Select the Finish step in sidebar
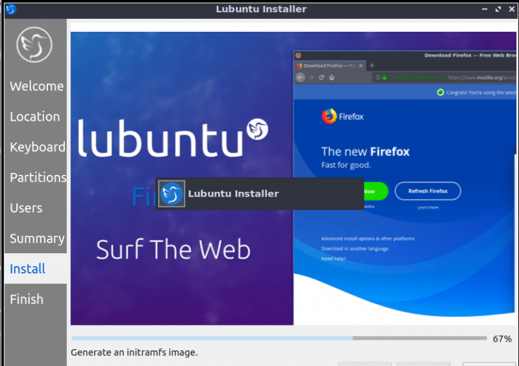The height and width of the screenshot is (366, 519). click(x=26, y=299)
